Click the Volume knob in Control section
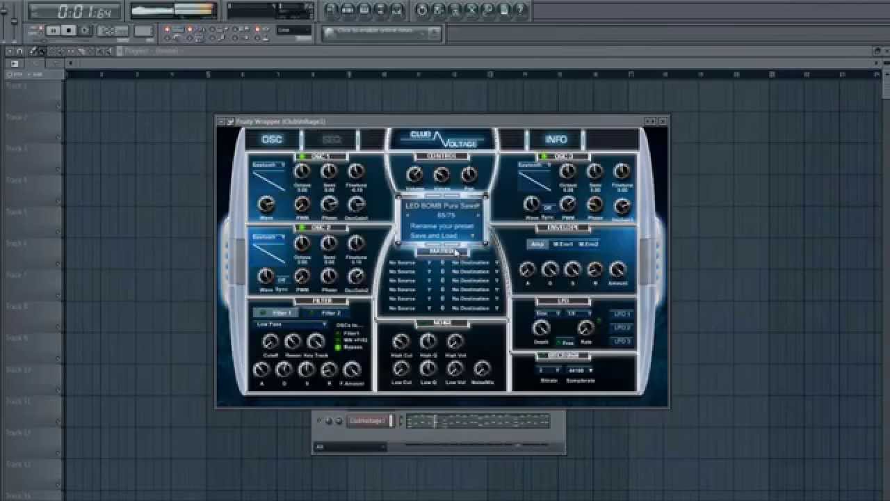 tap(414, 175)
